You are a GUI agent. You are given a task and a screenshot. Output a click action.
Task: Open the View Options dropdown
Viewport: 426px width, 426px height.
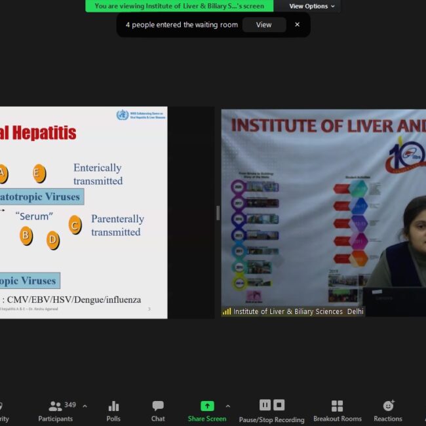[312, 7]
